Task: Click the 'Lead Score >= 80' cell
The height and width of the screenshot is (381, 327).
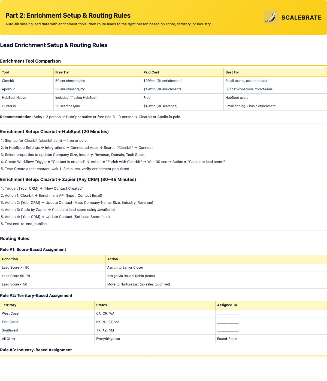Action: tap(53, 268)
